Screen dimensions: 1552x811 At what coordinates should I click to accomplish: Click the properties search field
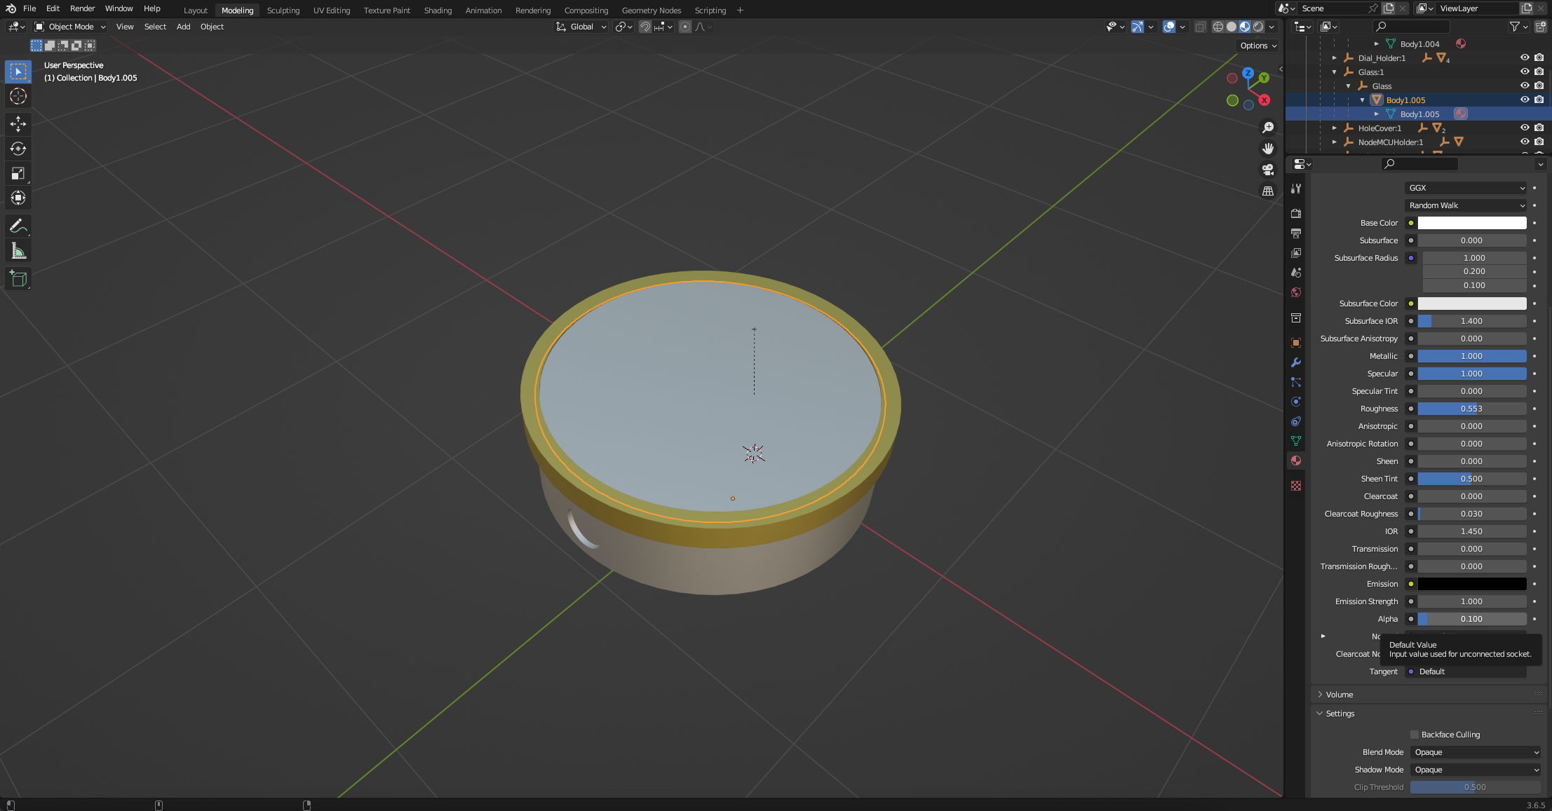pyautogui.click(x=1419, y=164)
